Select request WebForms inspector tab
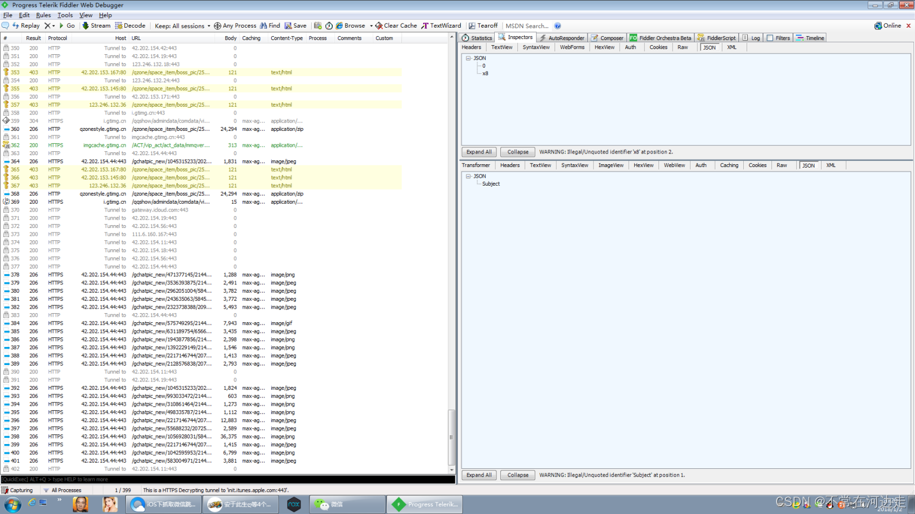This screenshot has height=514, width=915. [x=572, y=47]
